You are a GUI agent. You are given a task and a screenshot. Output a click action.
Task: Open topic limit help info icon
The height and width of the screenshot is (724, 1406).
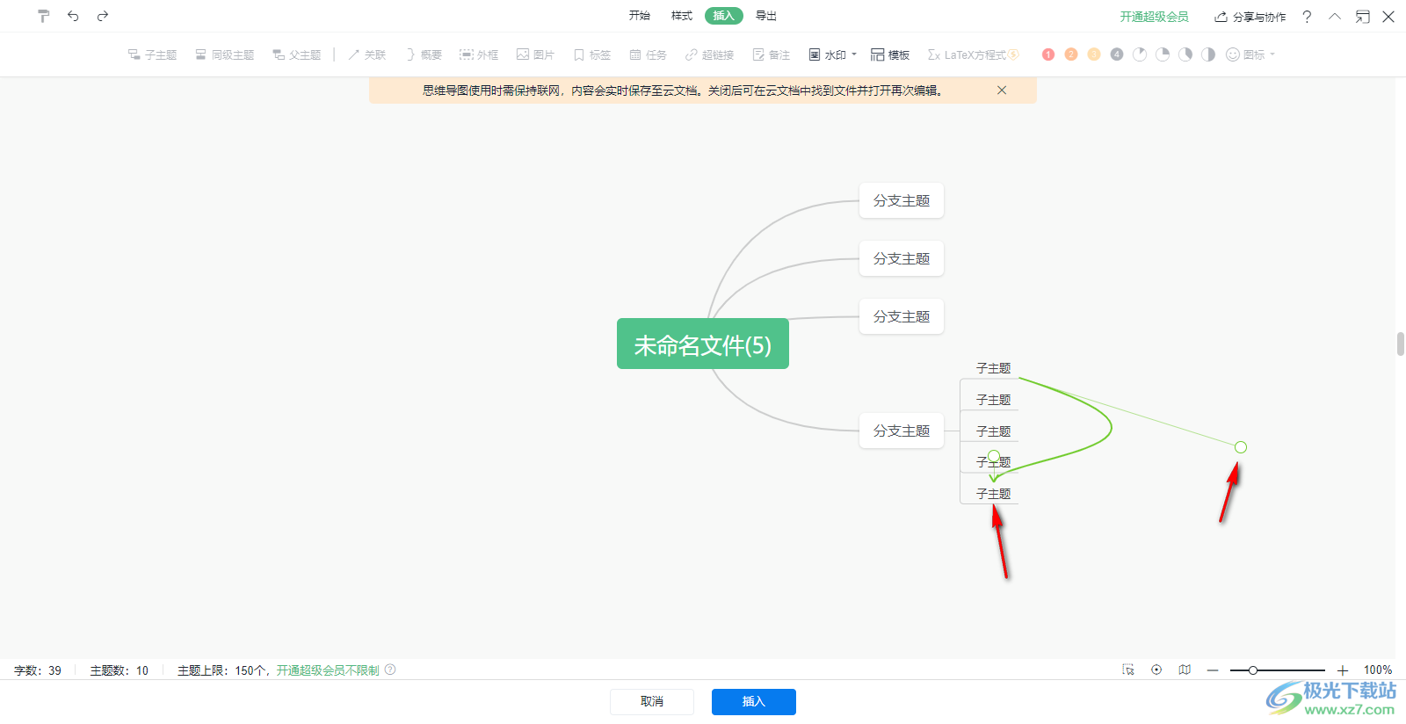coord(390,670)
